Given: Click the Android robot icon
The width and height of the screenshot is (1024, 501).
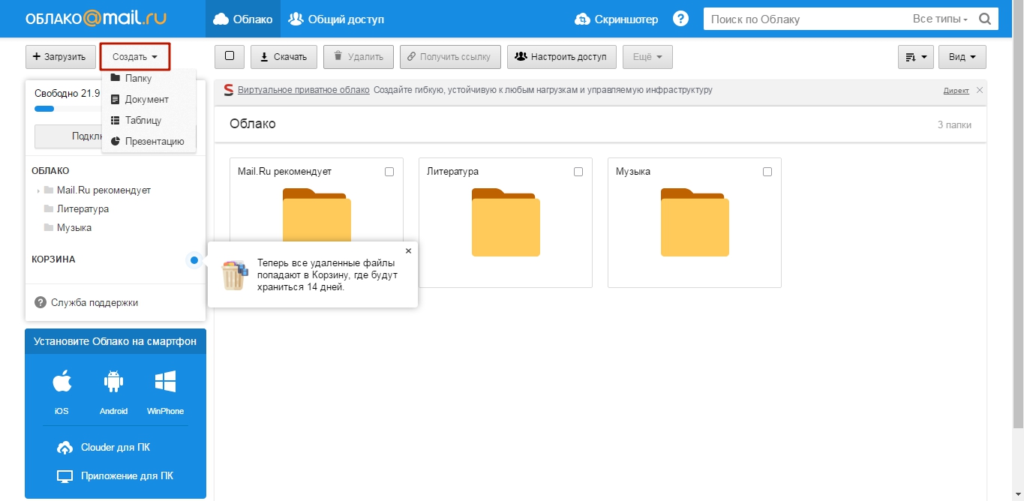Looking at the screenshot, I should 113,382.
